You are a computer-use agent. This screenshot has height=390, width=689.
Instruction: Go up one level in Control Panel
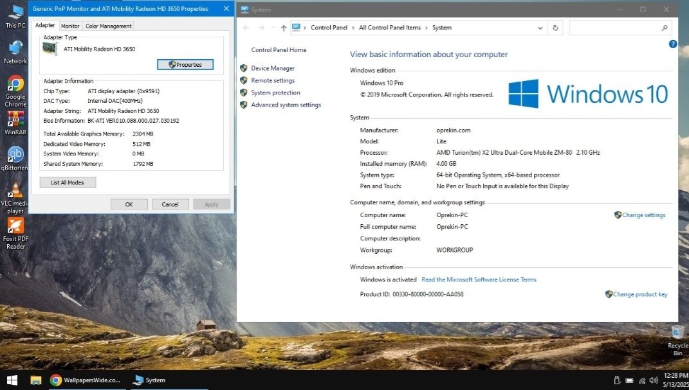pyautogui.click(x=284, y=28)
